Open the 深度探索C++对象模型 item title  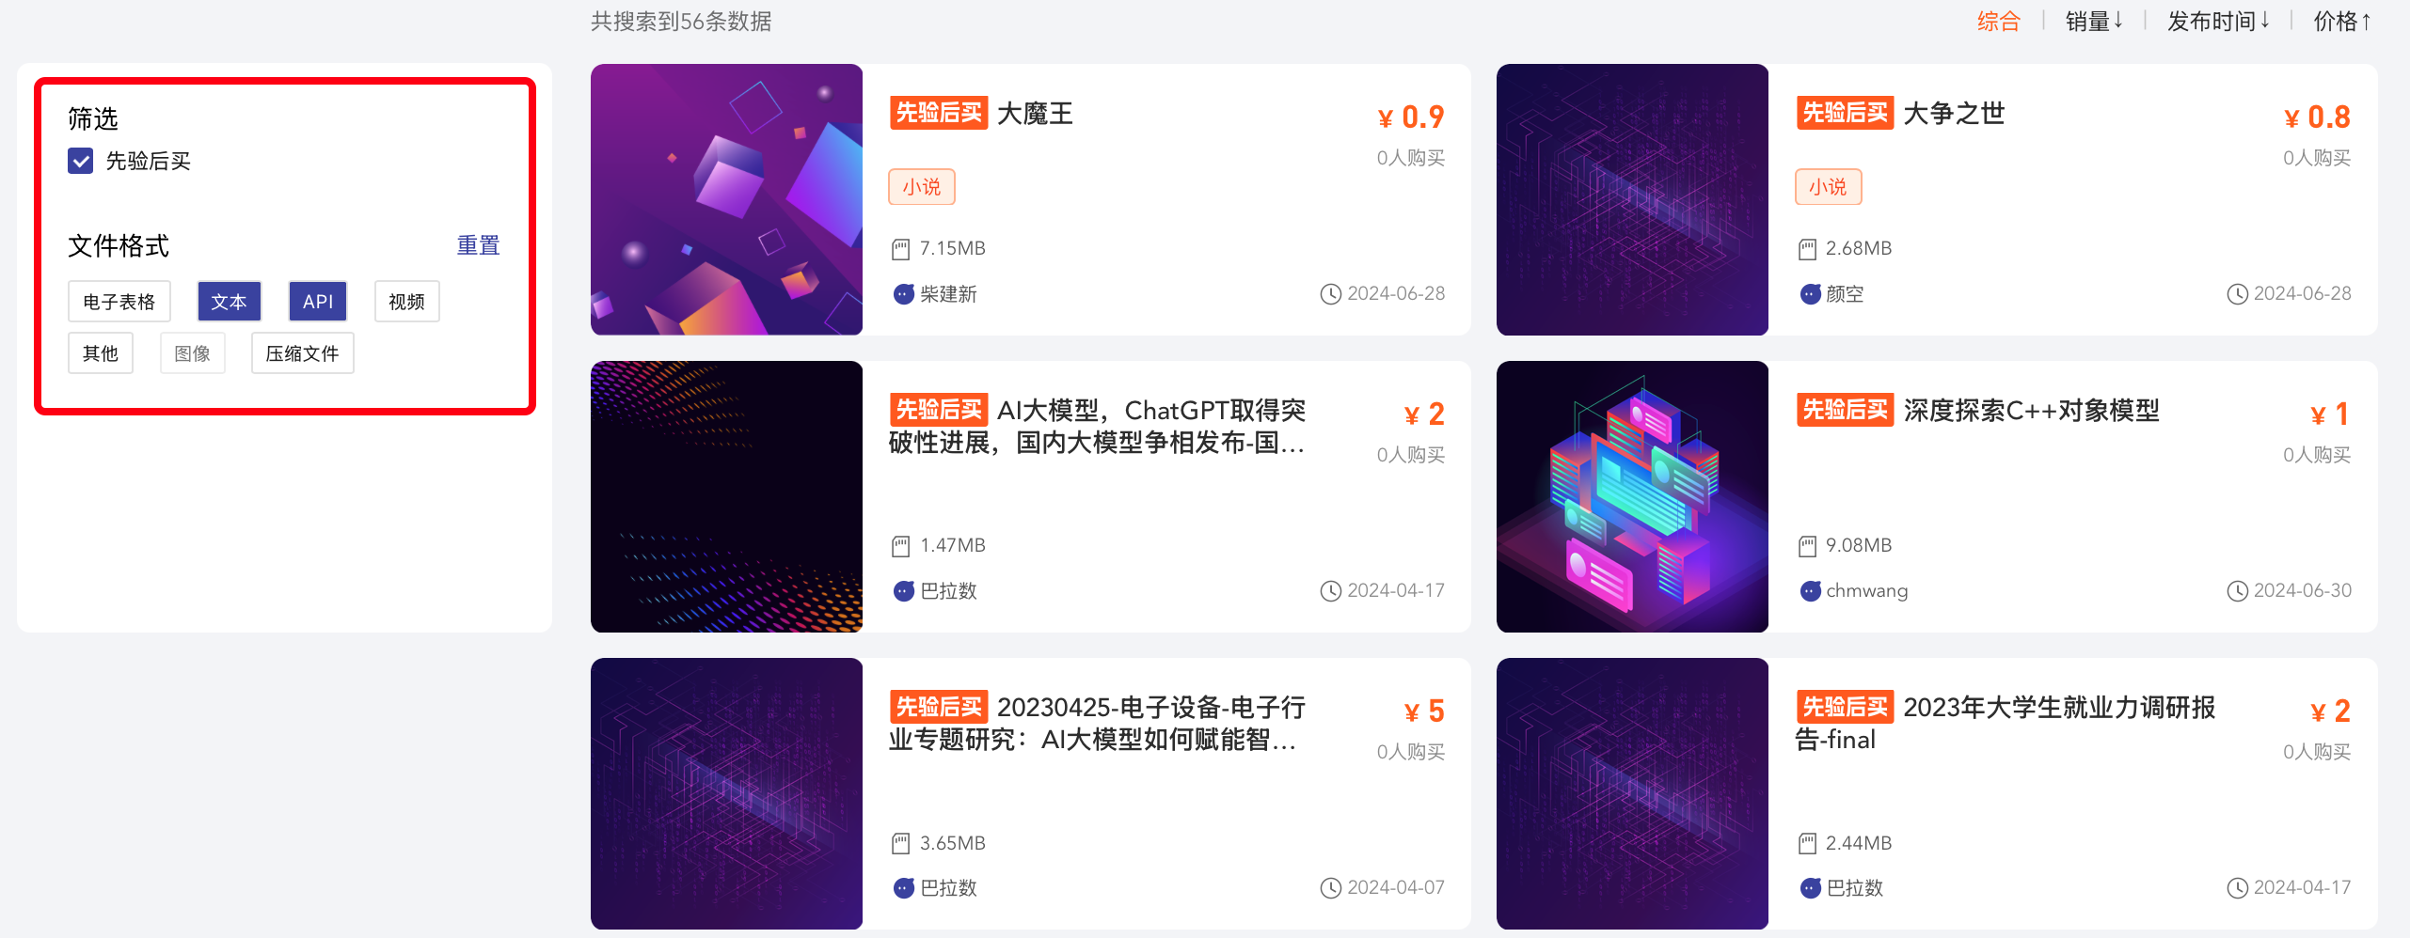tap(2031, 411)
